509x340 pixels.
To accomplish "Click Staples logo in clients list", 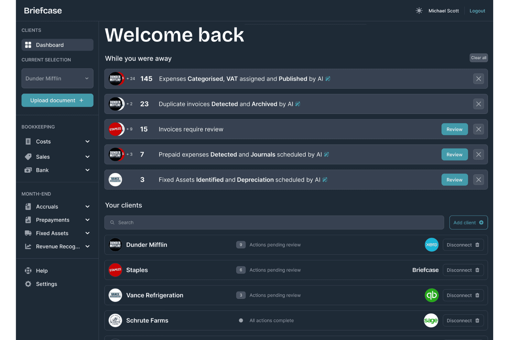I will tap(115, 270).
